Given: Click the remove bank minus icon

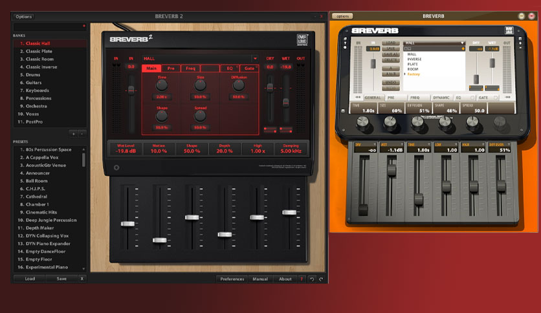Looking at the screenshot, I should pyautogui.click(x=82, y=134).
